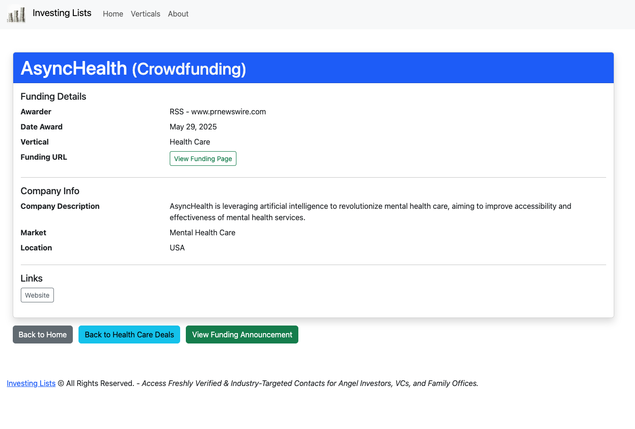Select the Location value 'USA'
635x429 pixels.
coord(177,248)
